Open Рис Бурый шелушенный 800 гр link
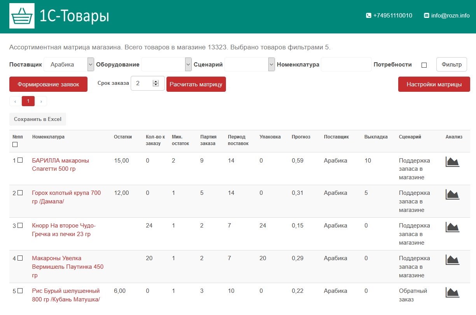Screen dimensions: 476x315 (x=66, y=295)
